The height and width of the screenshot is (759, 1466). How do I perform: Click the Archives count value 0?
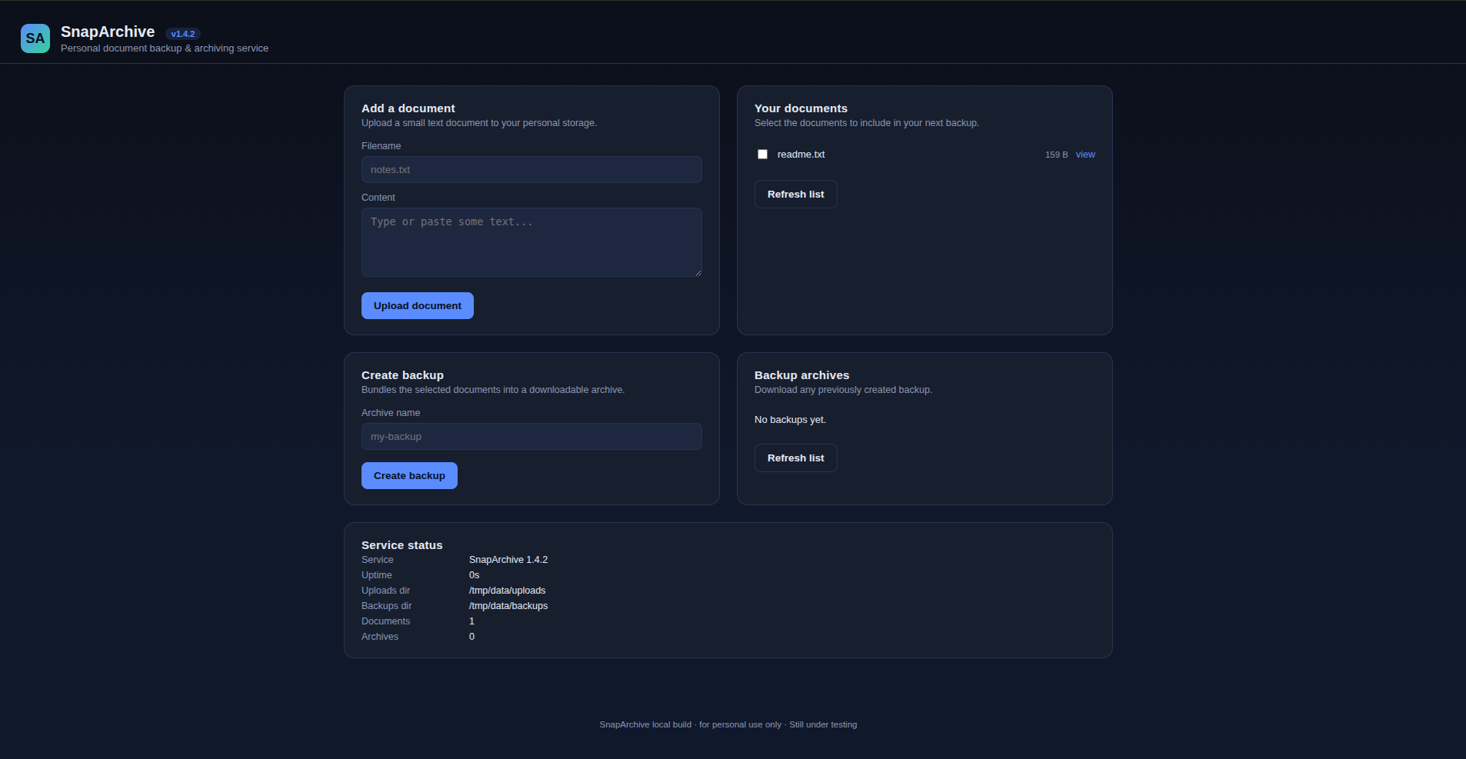(471, 637)
